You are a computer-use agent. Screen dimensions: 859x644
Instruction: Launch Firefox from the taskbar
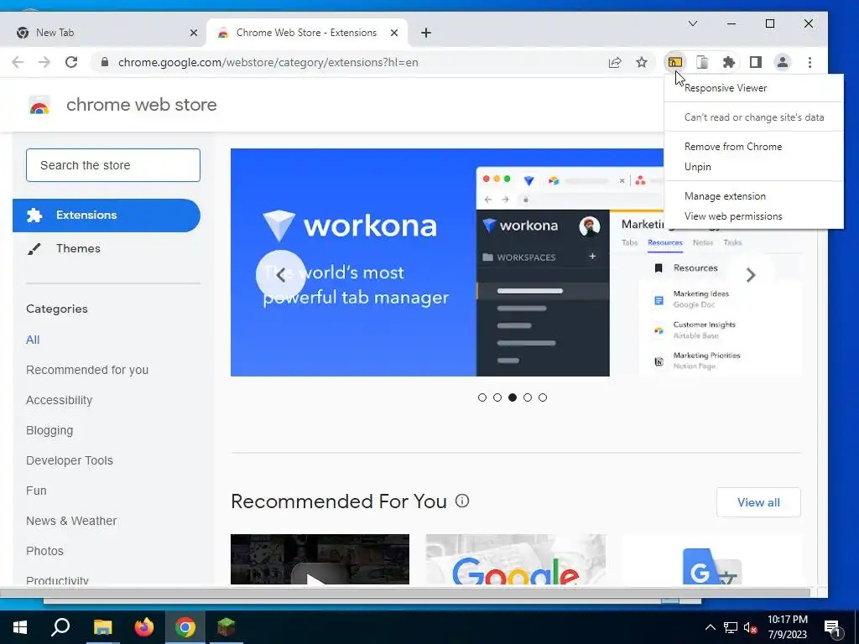coord(144,627)
